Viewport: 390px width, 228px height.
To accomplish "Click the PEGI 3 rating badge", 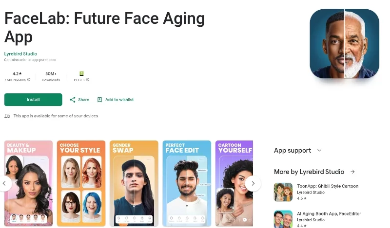I will click(x=81, y=73).
